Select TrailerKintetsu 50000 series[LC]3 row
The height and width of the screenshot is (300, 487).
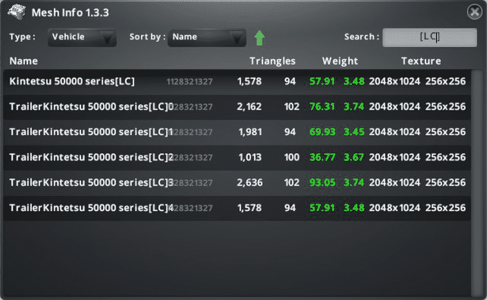[91, 182]
